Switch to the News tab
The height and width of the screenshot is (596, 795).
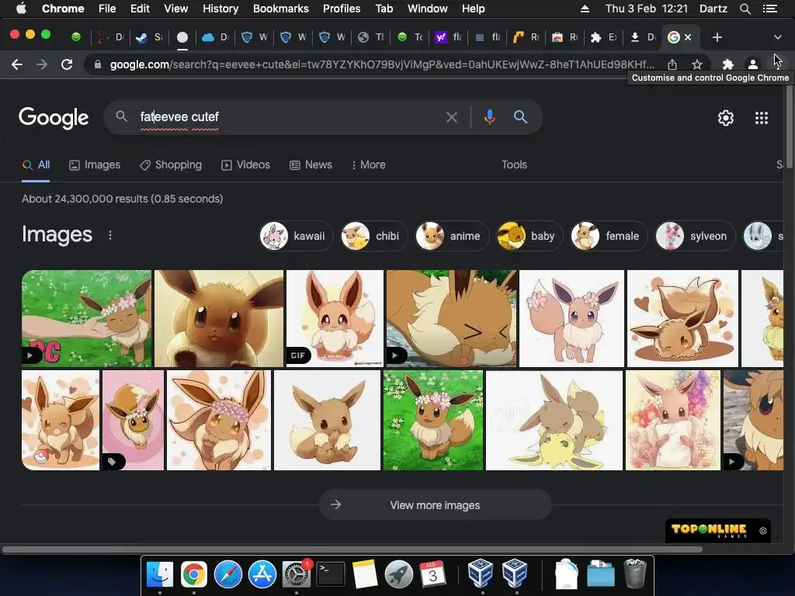(311, 165)
